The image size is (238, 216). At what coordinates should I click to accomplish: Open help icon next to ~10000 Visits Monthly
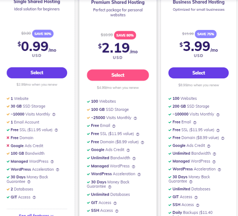tap(54, 114)
